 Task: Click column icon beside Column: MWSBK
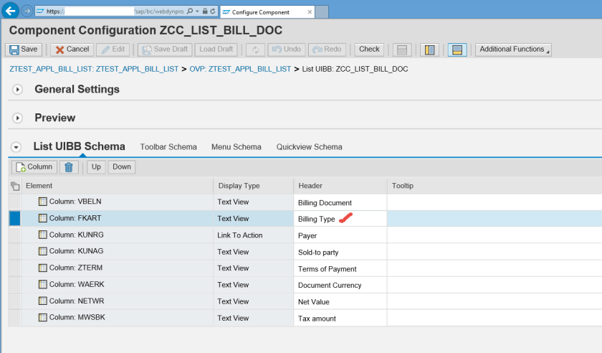coord(42,317)
